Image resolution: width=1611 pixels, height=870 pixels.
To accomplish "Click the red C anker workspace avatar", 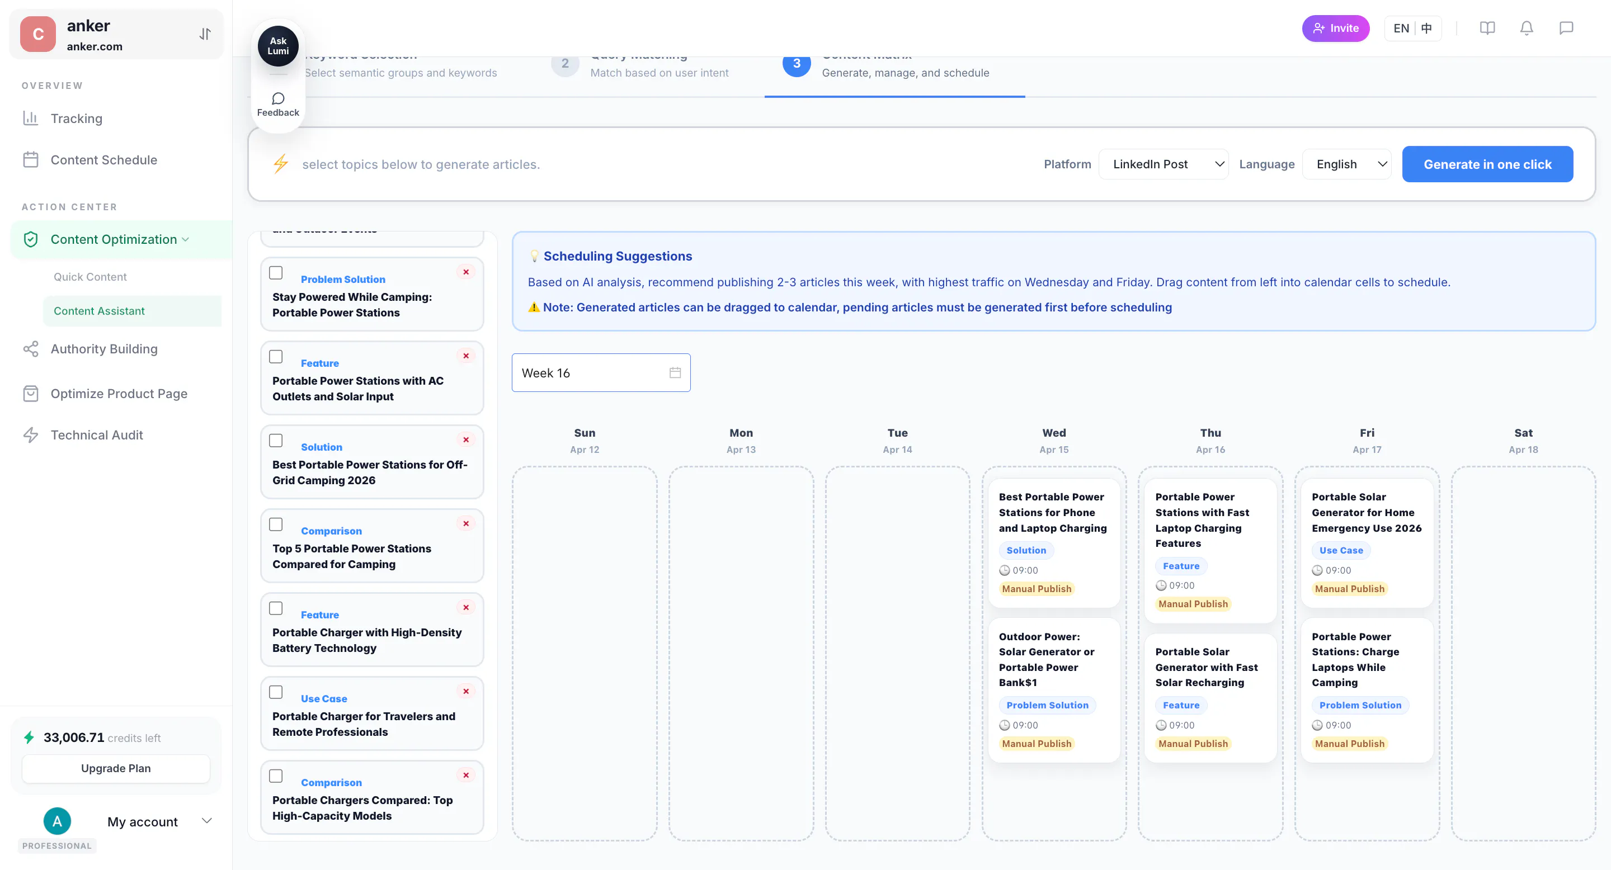I will pyautogui.click(x=38, y=34).
